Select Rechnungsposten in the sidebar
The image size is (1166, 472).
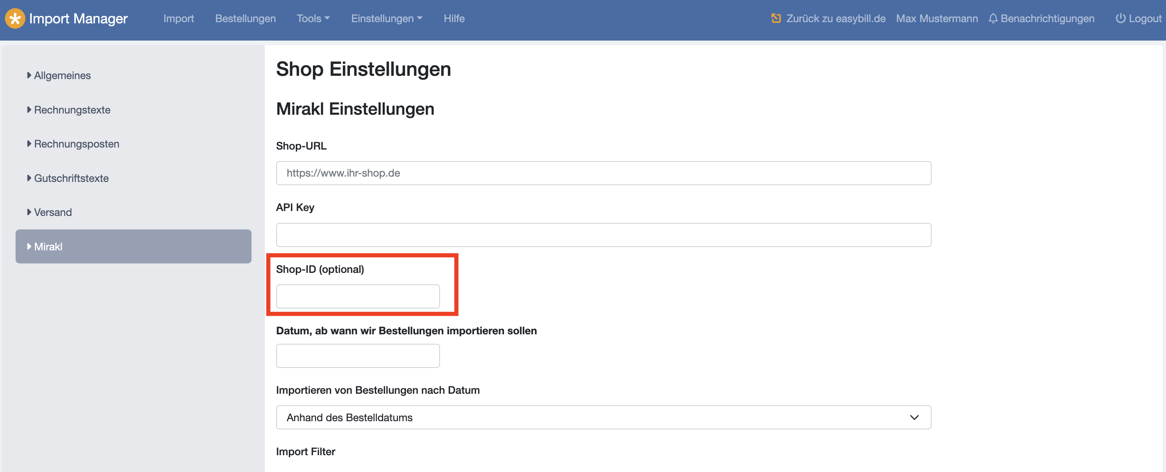coord(77,144)
